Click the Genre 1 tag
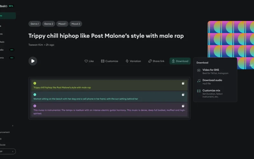The image size is (254, 159). click(35, 24)
